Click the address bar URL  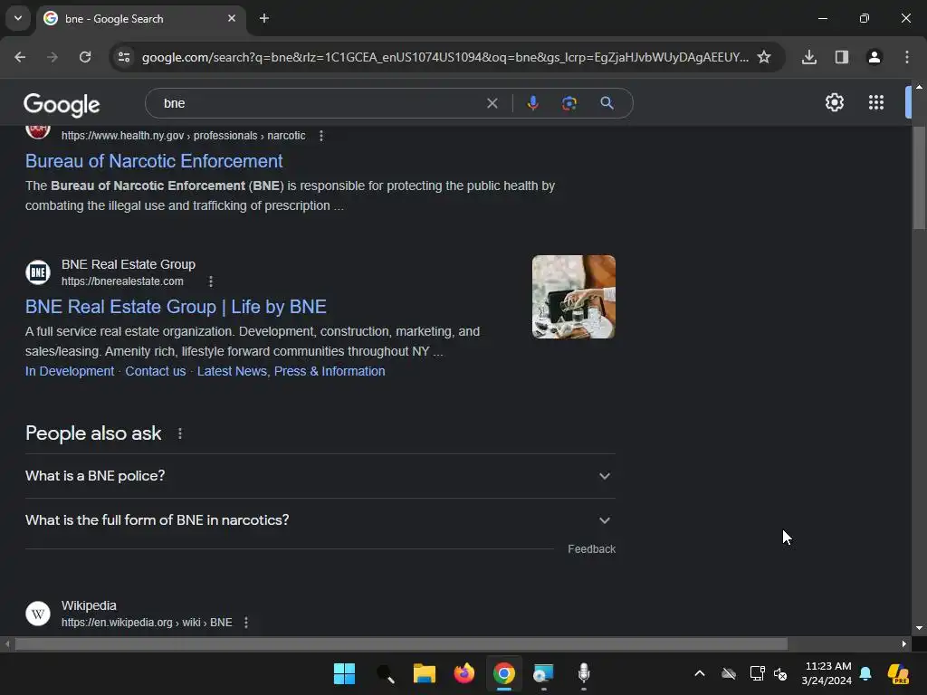[445, 57]
